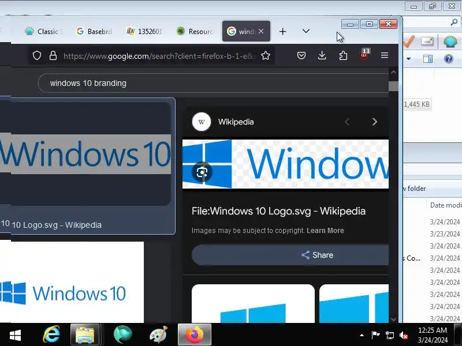462x346 pixels.
Task: Click the search magnifier in Explorer window
Action: click(454, 22)
